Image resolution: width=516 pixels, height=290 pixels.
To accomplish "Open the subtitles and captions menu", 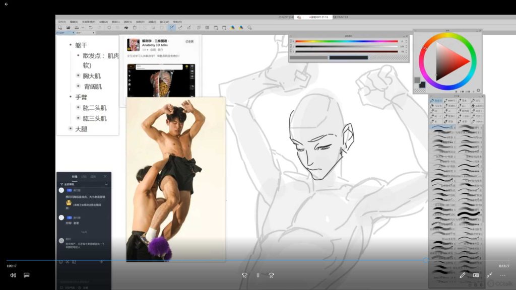I will click(x=27, y=275).
